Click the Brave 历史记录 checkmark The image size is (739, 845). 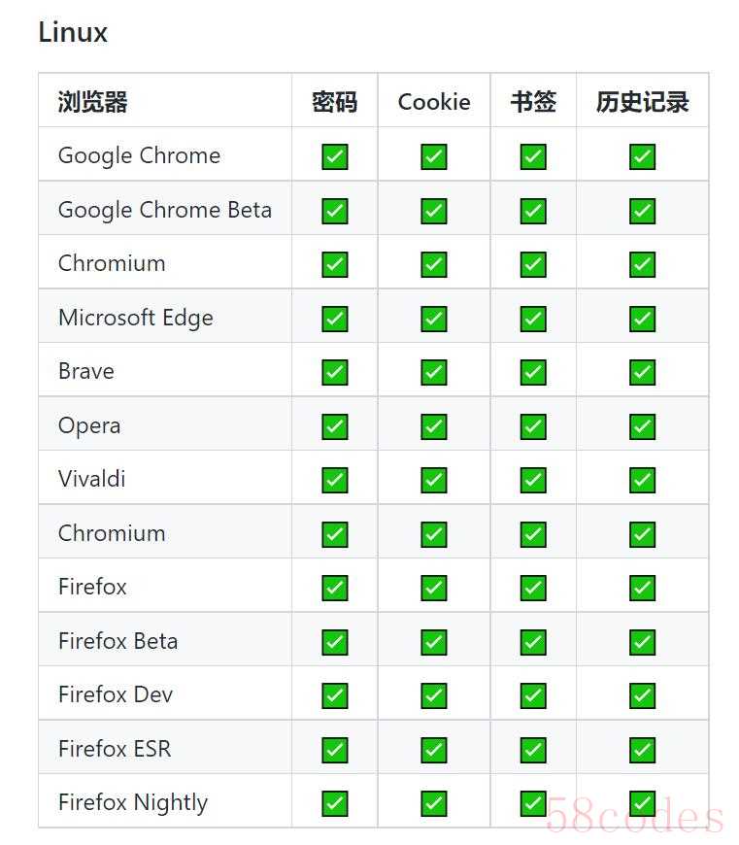click(642, 372)
